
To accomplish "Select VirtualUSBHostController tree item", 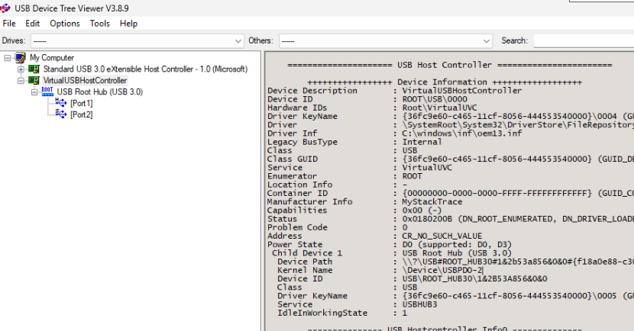I will (x=85, y=80).
